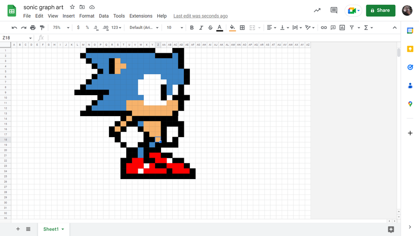The image size is (419, 236).
Task: Open the Insert menu
Action: (69, 16)
